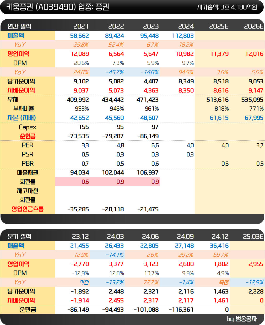Screen dimensions: 265x325
Task: Select quarterly revenue 21,455
Action: click(79, 246)
